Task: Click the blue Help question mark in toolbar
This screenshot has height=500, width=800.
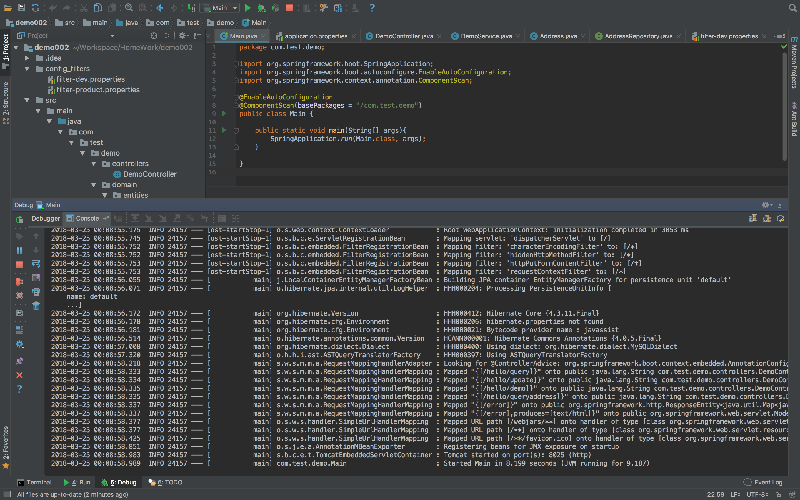Action: tap(372, 8)
